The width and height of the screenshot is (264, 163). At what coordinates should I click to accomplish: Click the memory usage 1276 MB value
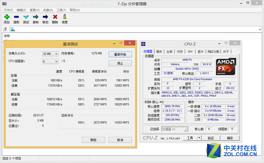pos(97,53)
